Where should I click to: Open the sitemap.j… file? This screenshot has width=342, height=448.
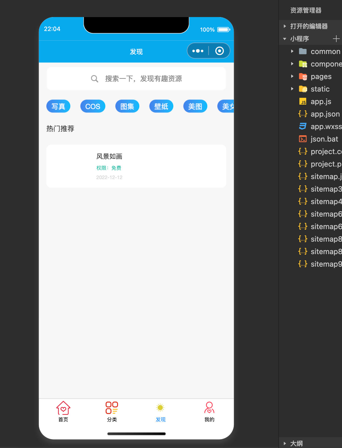326,177
